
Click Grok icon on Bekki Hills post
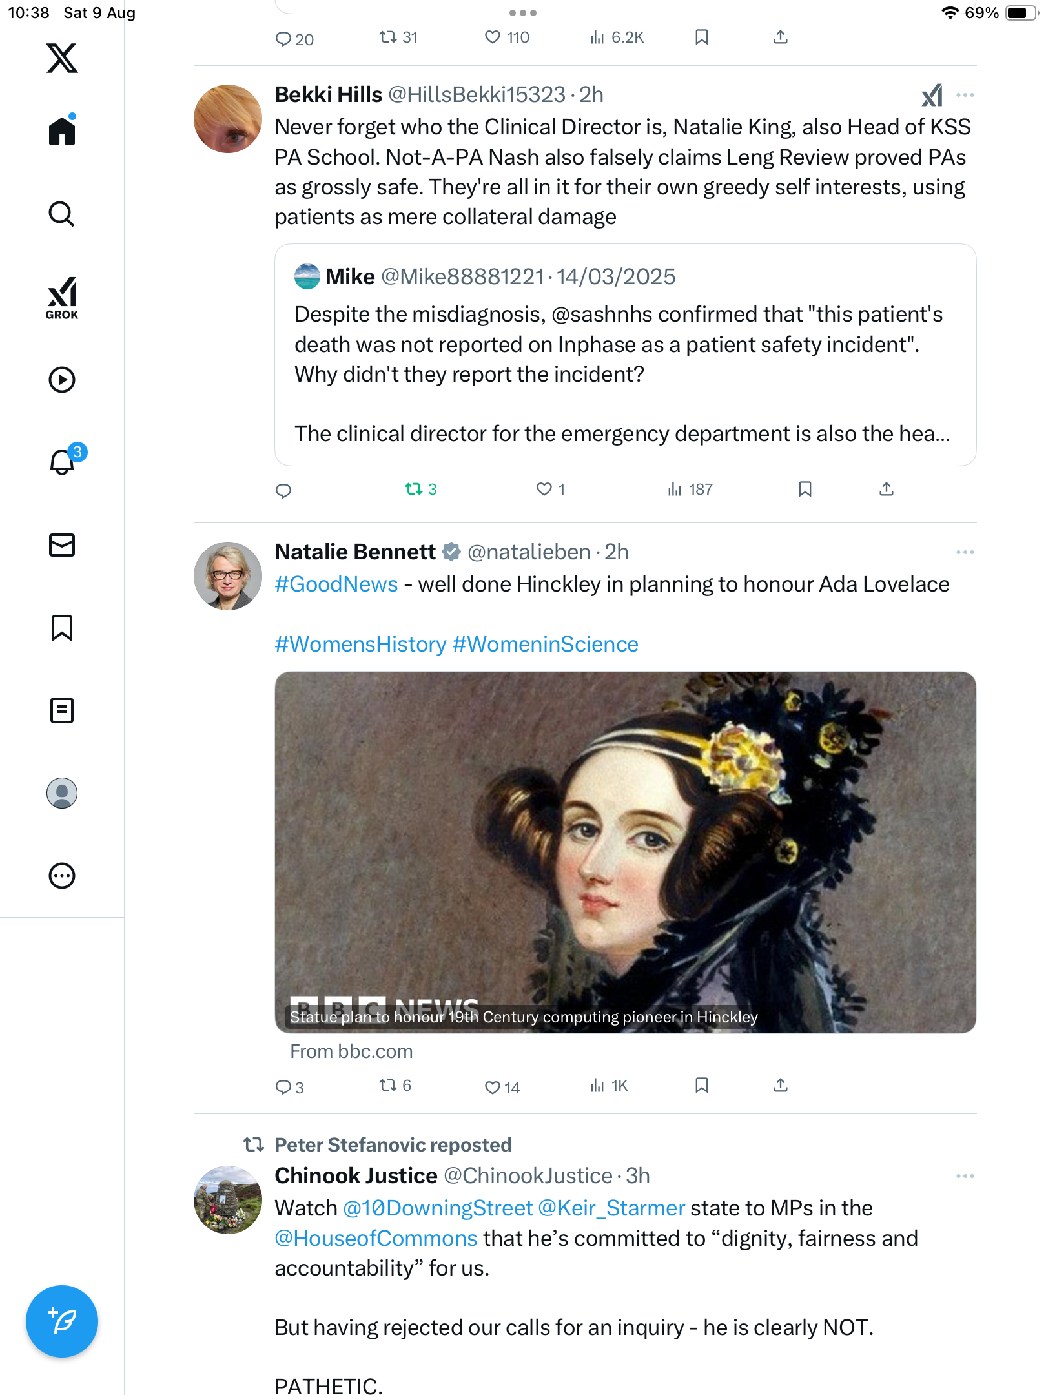click(x=932, y=96)
